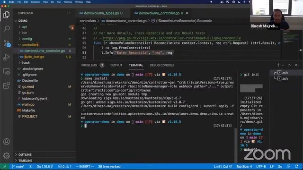Add a new terminal with plus icon
303x170 pixels.
pyautogui.click(x=278, y=65)
